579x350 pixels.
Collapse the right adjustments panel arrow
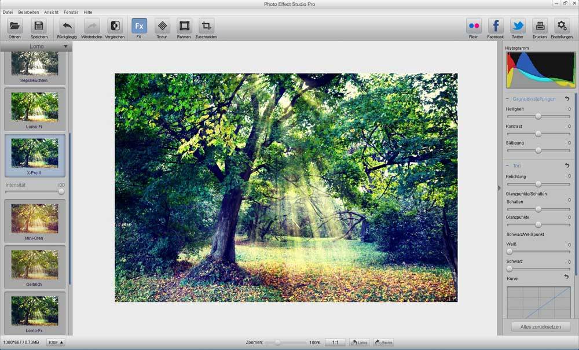tap(499, 188)
